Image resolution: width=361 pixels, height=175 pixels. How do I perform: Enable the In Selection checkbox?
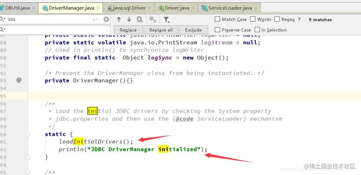(257, 30)
